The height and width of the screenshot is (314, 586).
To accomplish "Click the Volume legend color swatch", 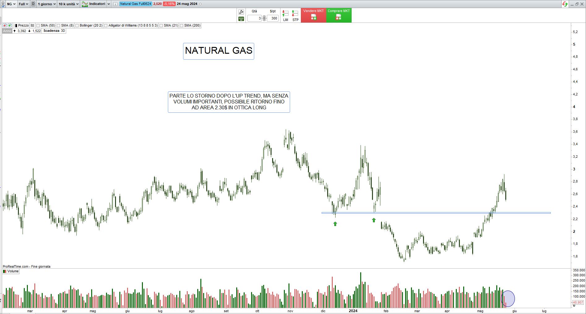I will [x=5, y=271].
